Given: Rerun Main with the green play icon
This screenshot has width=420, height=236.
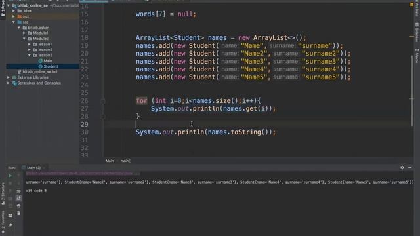Looking at the screenshot, I should (x=10, y=176).
